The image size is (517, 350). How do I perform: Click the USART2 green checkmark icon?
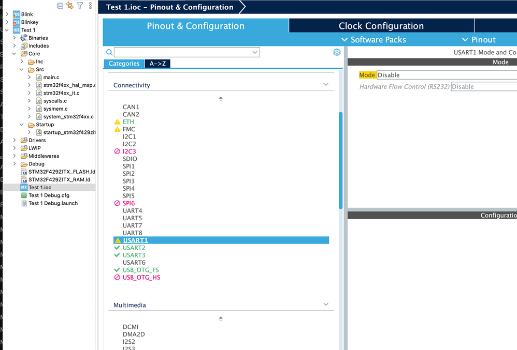point(117,248)
